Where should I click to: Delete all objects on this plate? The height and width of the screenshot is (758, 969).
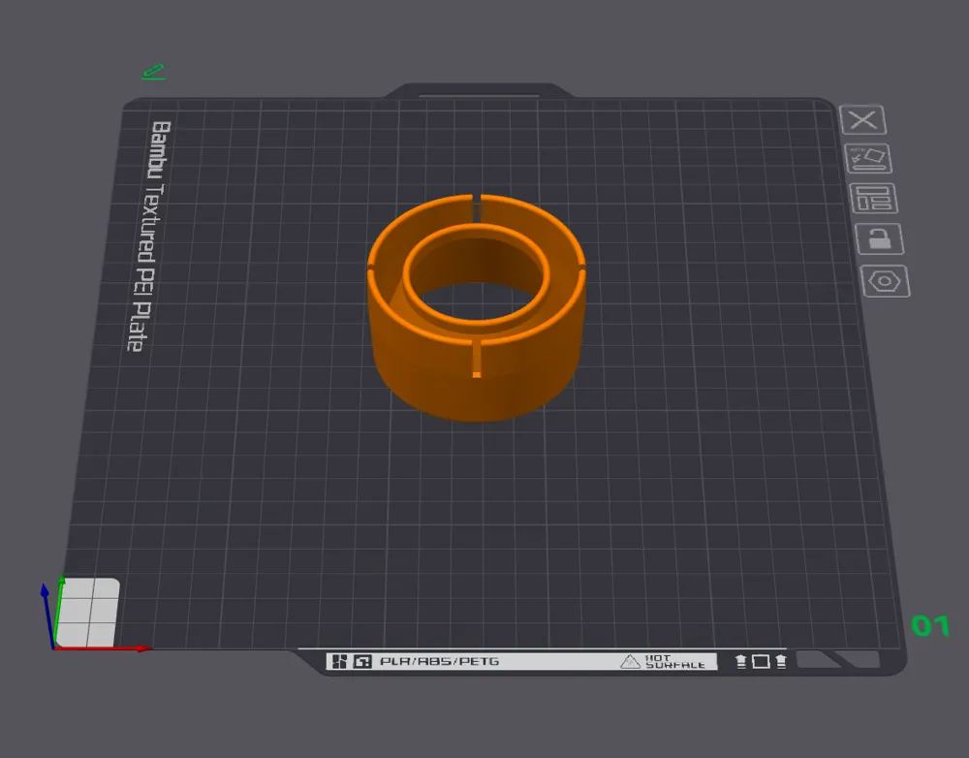point(864,120)
